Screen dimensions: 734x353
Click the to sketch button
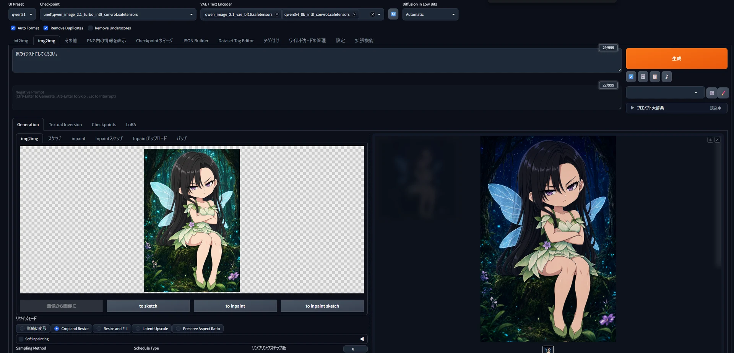148,306
